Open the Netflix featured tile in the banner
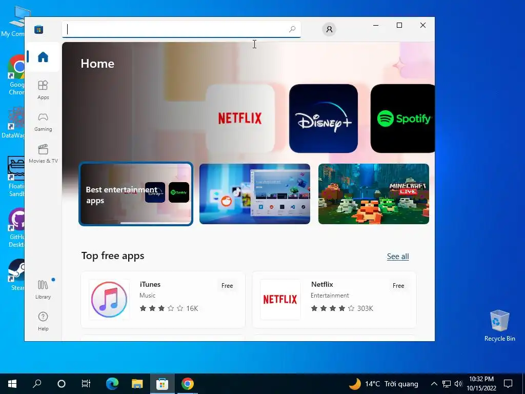Viewport: 525px width, 394px height. [x=240, y=119]
